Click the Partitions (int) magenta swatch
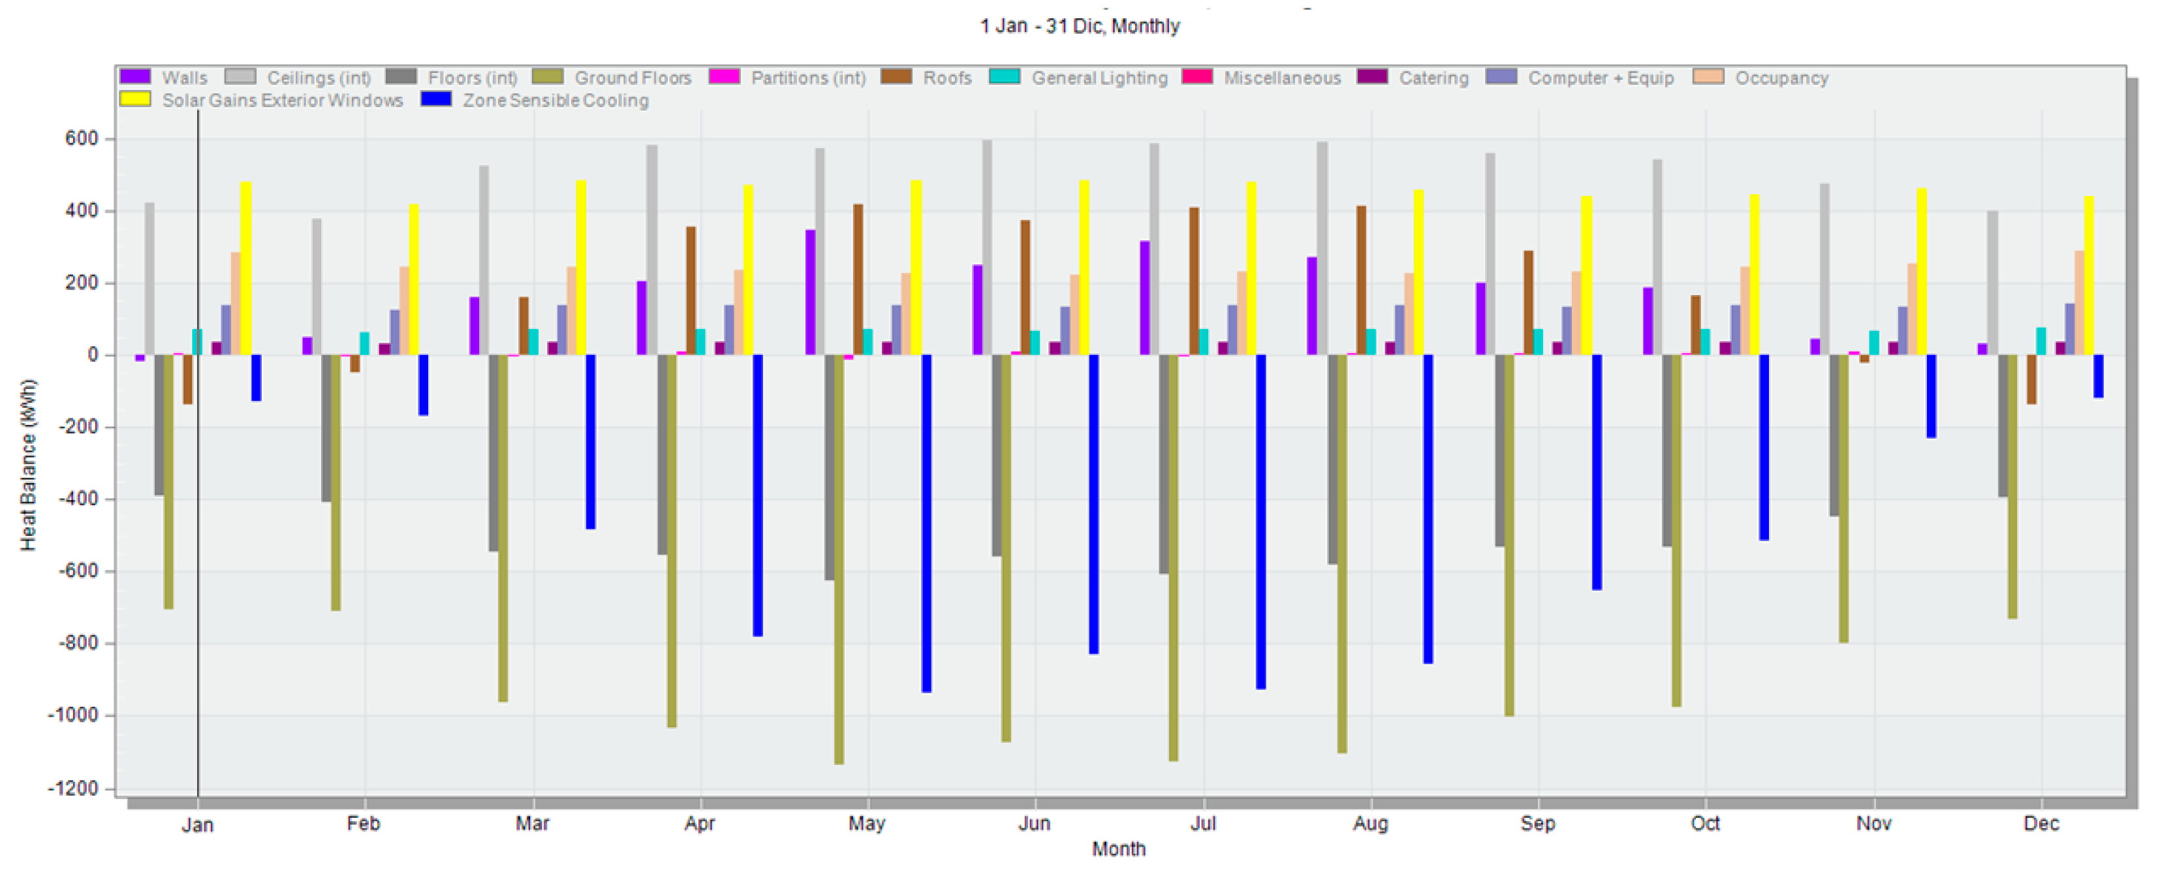 [724, 77]
